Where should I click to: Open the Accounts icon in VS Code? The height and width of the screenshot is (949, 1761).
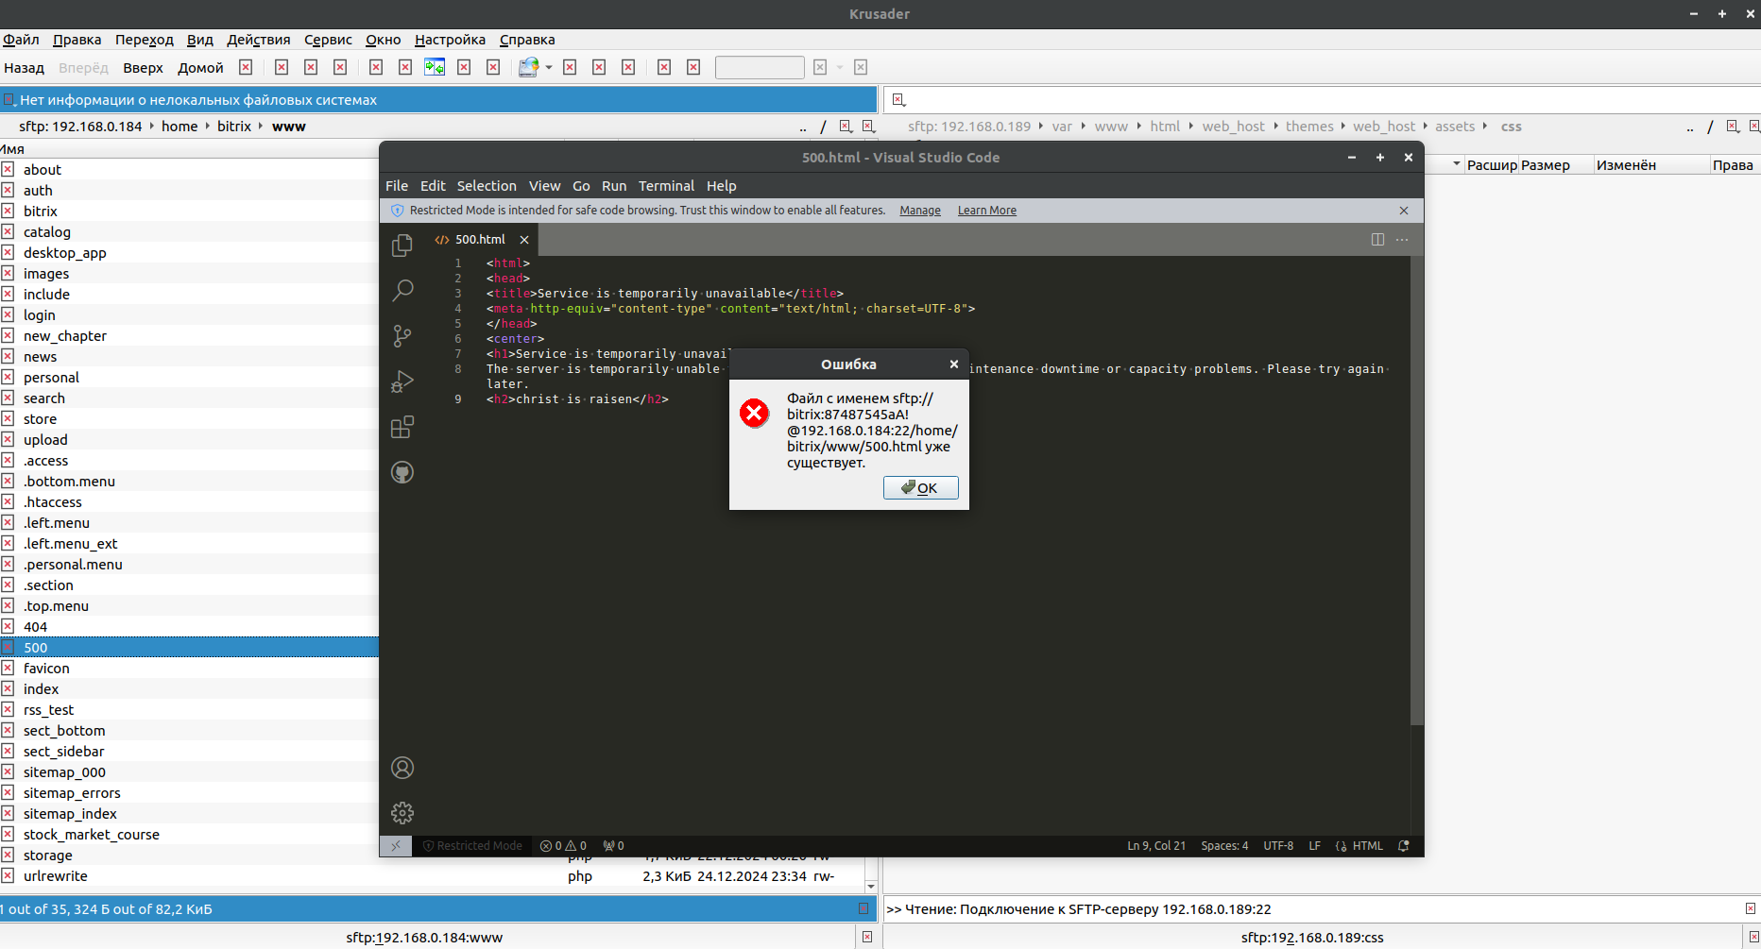point(402,768)
